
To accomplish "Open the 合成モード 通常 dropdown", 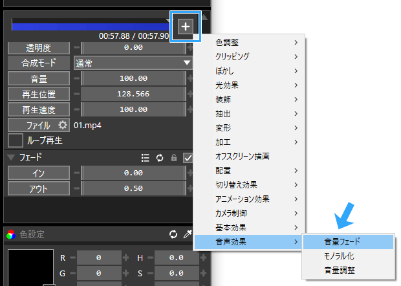I will click(133, 63).
